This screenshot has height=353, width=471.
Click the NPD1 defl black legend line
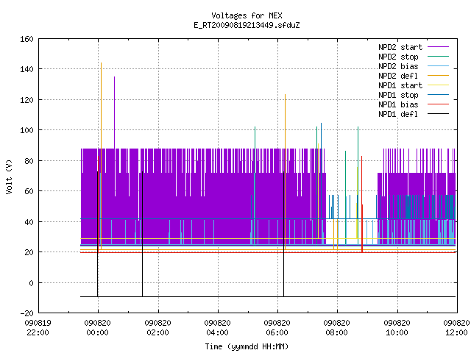click(x=438, y=114)
